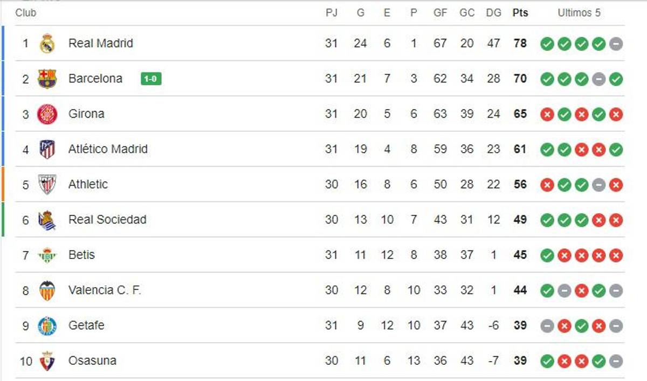Sort the table by GF column
The width and height of the screenshot is (647, 381).
[x=440, y=13]
